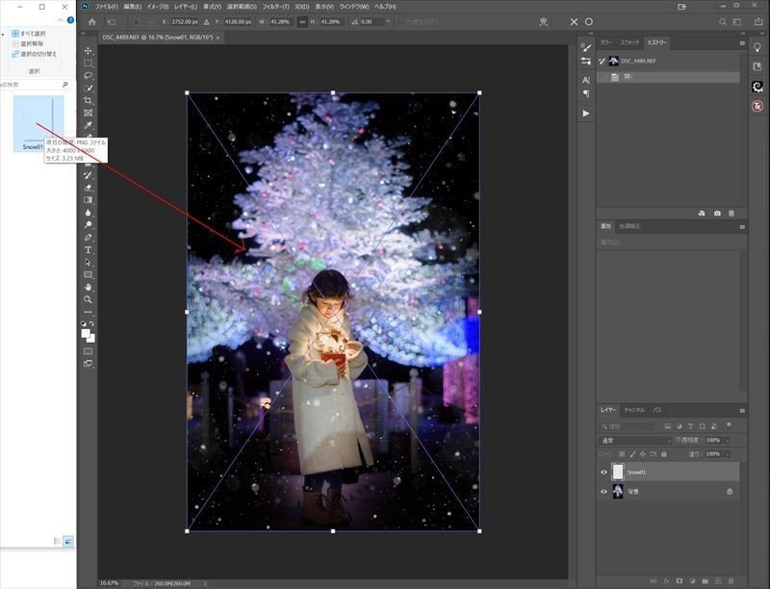Add a layer mask
The height and width of the screenshot is (589, 770).
click(x=680, y=581)
